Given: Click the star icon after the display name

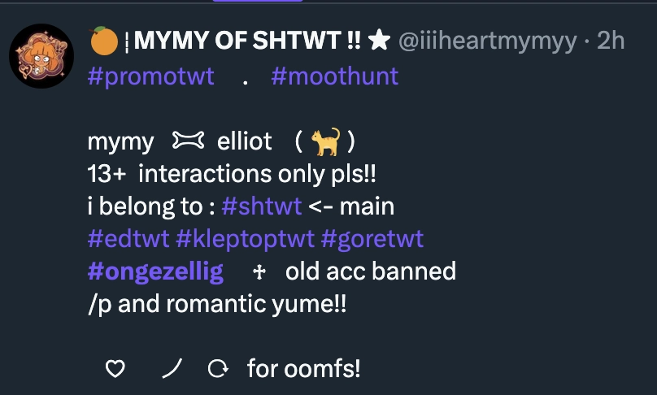Looking at the screenshot, I should click(x=379, y=41).
